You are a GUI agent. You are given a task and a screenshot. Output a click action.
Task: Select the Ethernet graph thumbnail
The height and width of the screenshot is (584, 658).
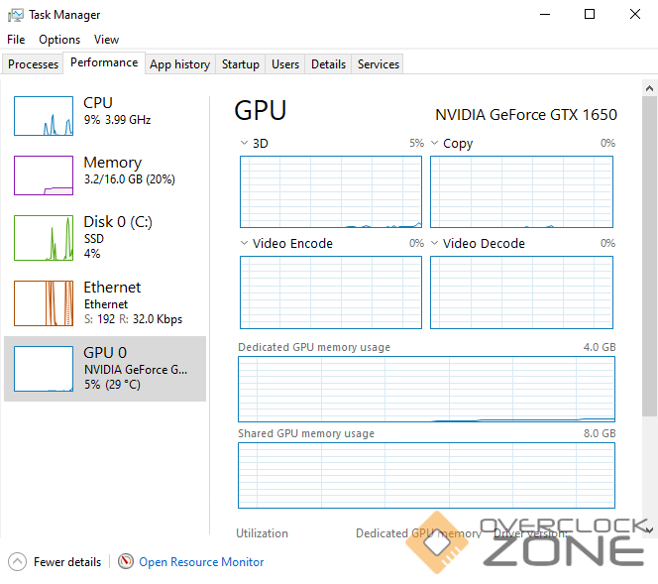44,303
